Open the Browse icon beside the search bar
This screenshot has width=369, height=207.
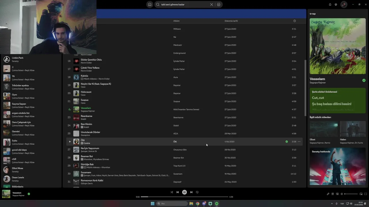click(219, 5)
